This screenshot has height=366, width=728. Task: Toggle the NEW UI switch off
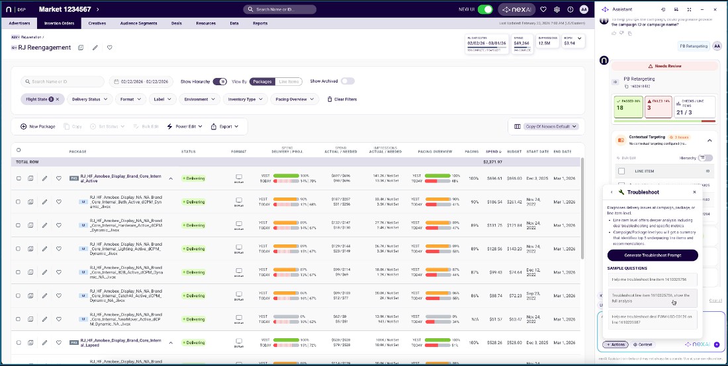pos(485,9)
